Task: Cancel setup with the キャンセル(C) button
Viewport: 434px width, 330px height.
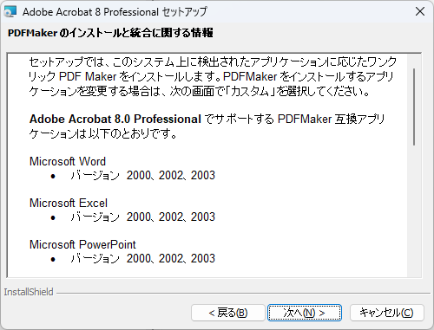Action: [x=386, y=313]
